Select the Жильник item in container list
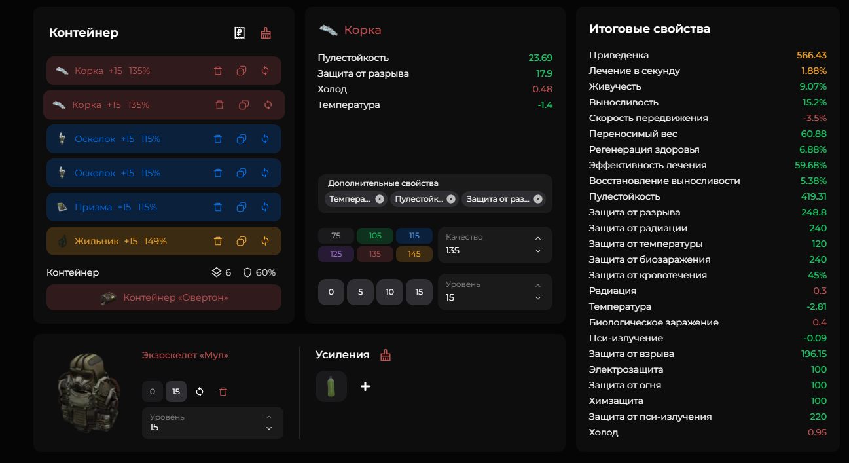The image size is (849, 463). tap(164, 241)
